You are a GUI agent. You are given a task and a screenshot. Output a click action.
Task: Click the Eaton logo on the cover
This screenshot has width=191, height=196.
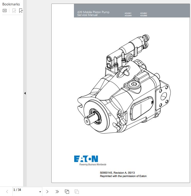pos(86,159)
